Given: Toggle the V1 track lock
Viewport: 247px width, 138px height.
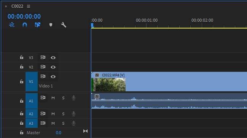Looking at the screenshot, I should coord(22,81).
